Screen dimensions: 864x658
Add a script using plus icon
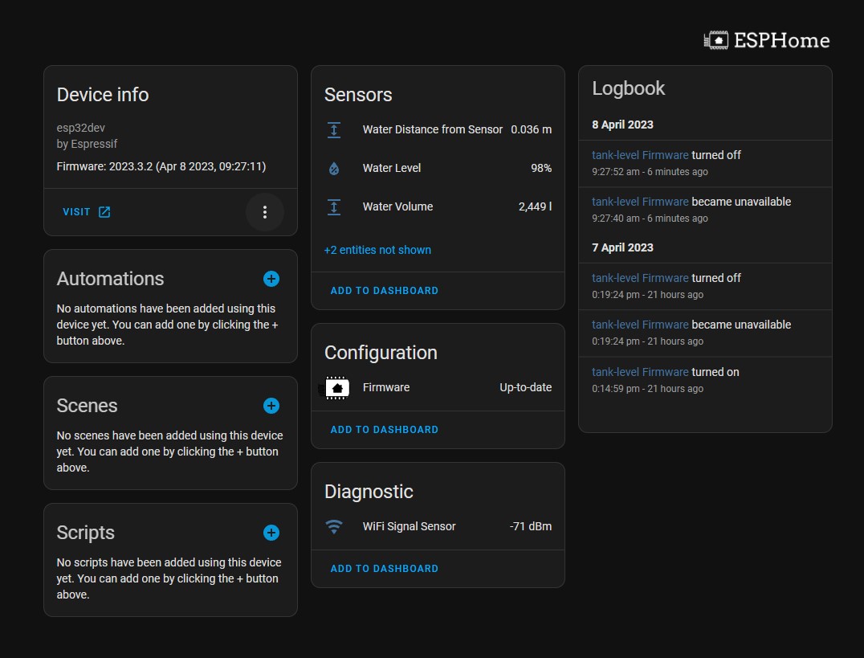point(271,533)
